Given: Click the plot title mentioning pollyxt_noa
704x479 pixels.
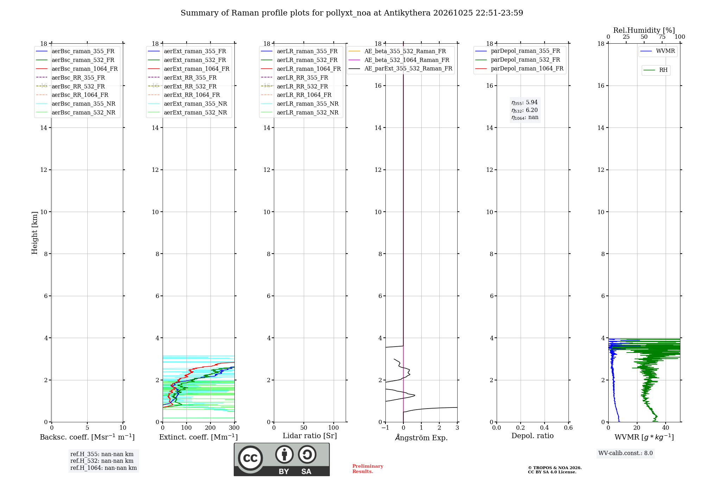Looking at the screenshot, I should point(352,13).
